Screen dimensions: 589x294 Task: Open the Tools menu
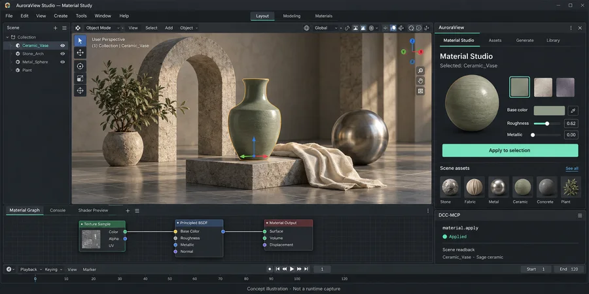coord(81,16)
